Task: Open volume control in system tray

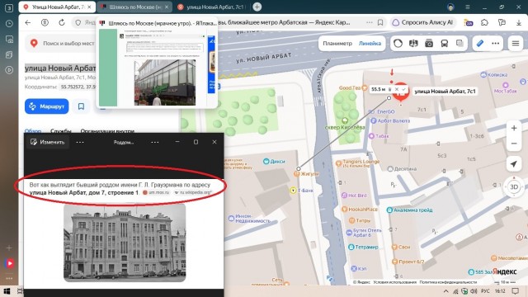Action: coord(474,291)
